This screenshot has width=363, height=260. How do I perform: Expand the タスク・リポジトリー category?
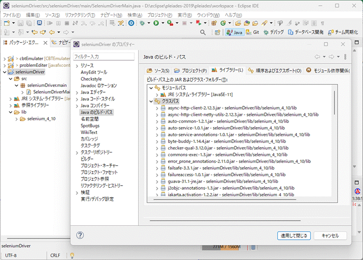coord(77,153)
